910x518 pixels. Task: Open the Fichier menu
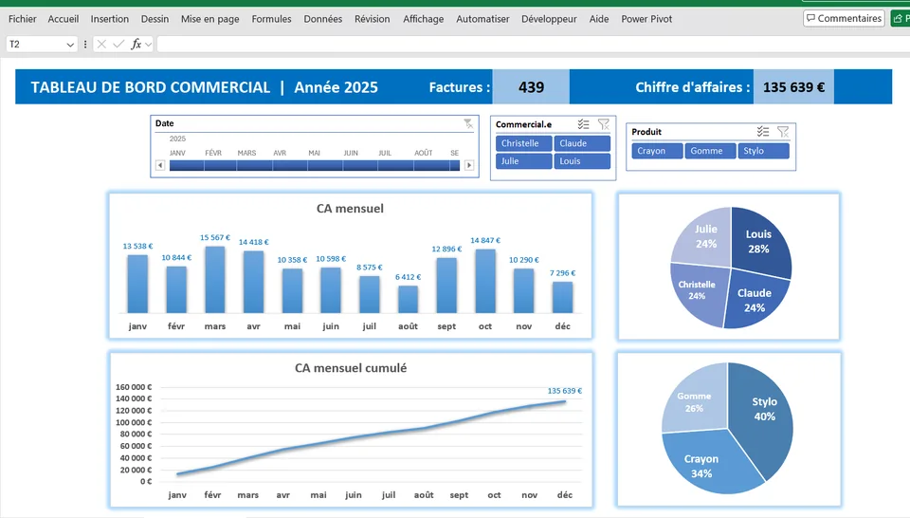22,19
